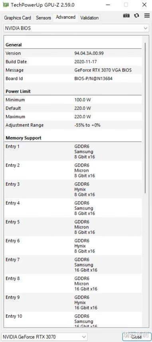Image resolution: width=152 pixels, height=342 pixels.
Task: Click the Board Id row
Action: 73,79
